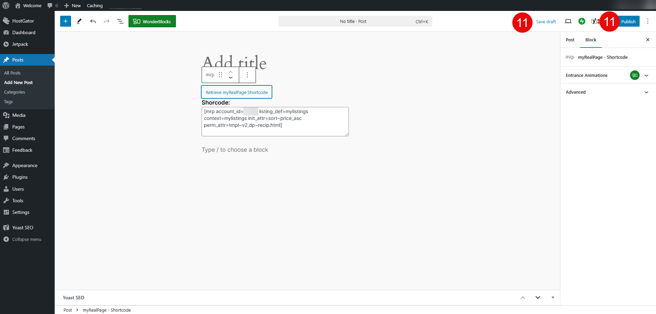656x314 pixels.
Task: Open the Settings menu
Action: point(27,212)
